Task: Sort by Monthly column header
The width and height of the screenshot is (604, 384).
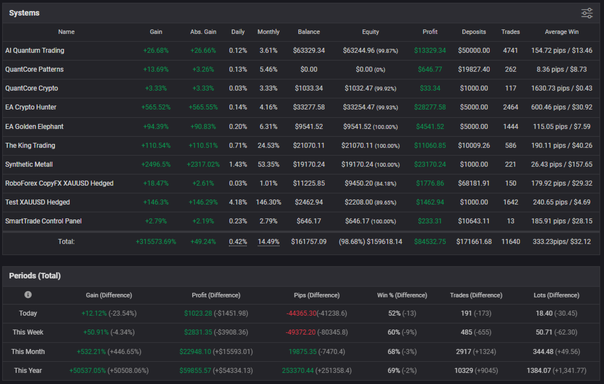Action: 268,32
